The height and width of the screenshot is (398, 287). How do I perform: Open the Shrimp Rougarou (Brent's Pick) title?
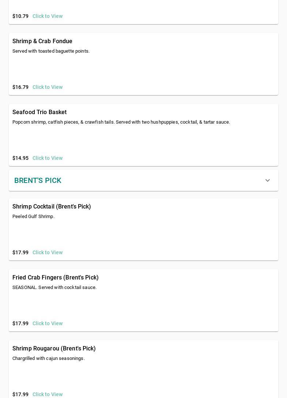click(54, 349)
